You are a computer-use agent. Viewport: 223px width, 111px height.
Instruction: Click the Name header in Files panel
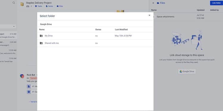pos(154,10)
